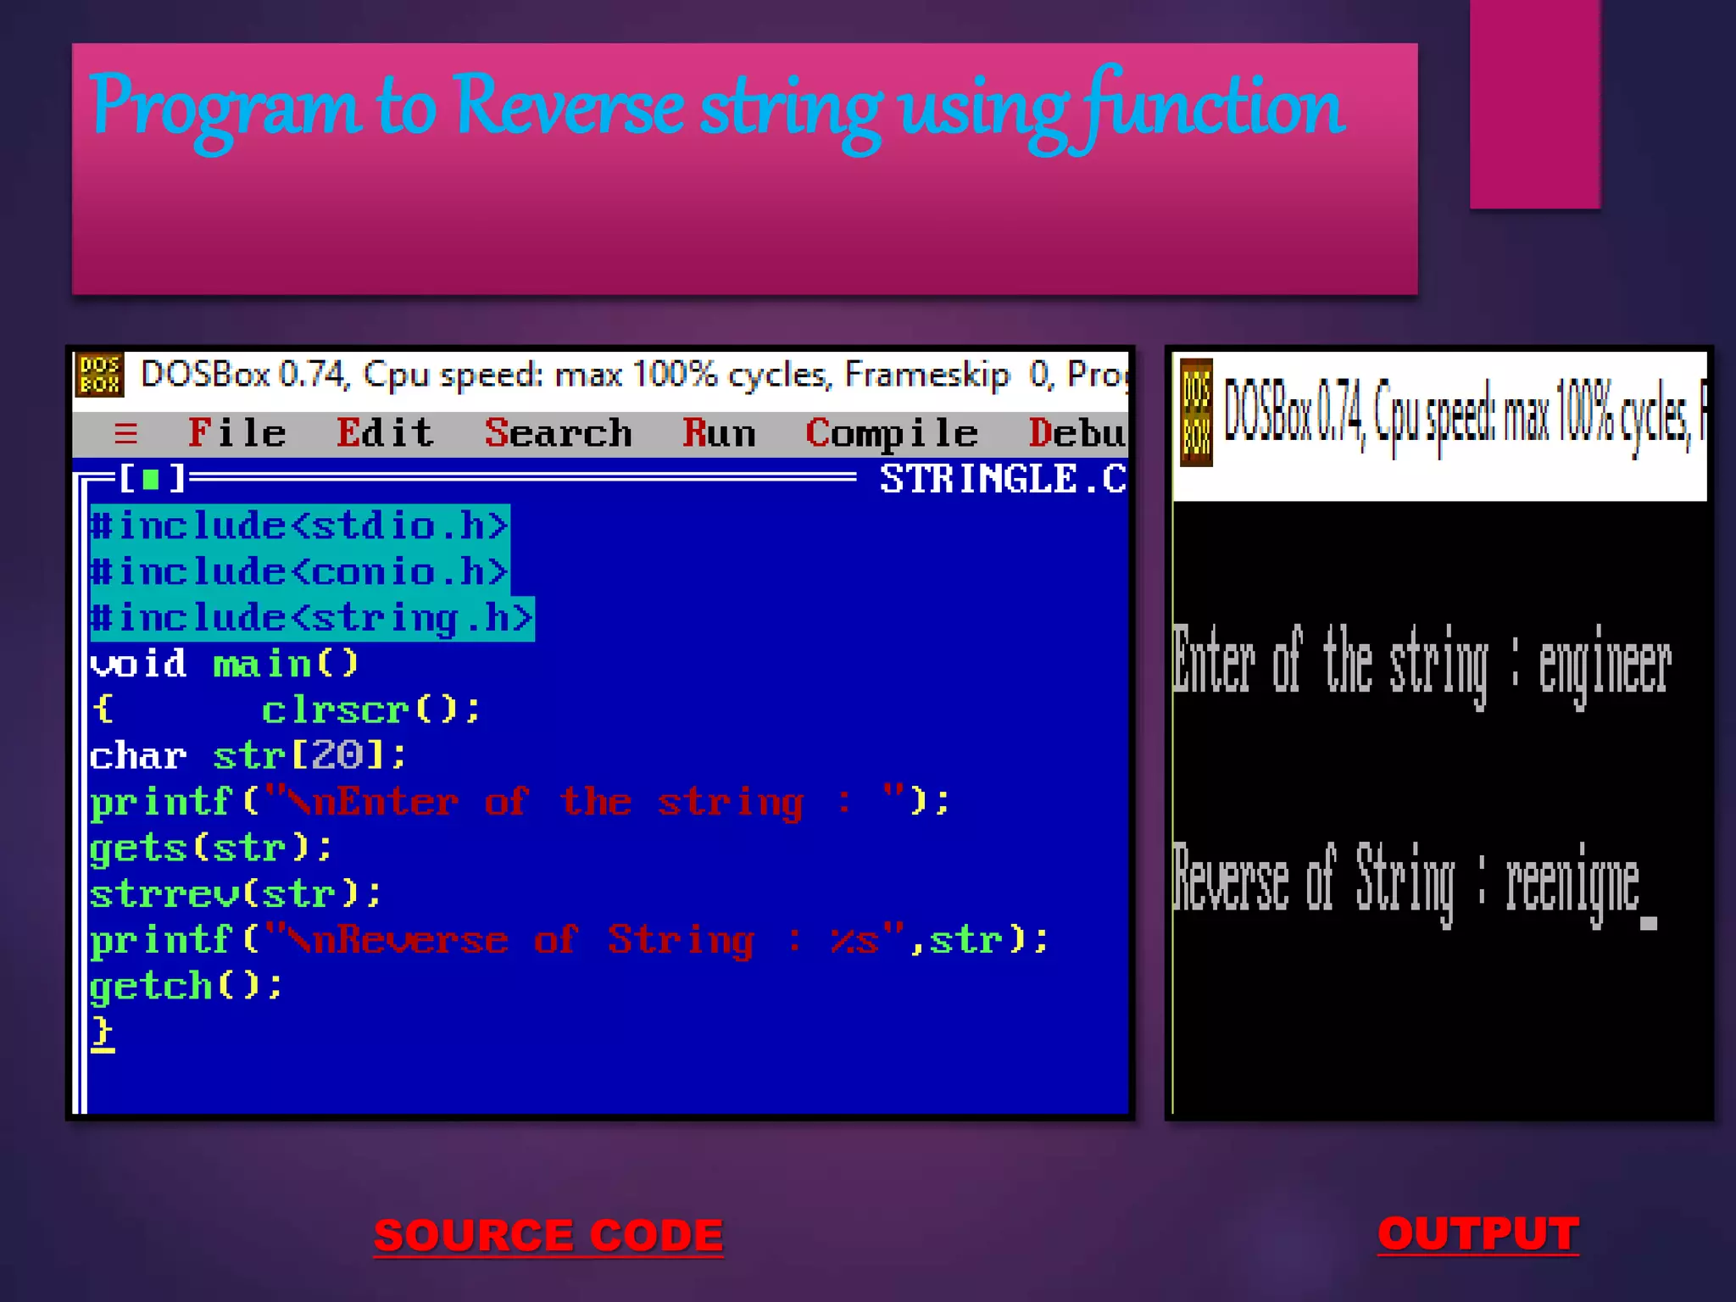Click the #include<conio.h> line
The height and width of the screenshot is (1302, 1736).
(299, 572)
